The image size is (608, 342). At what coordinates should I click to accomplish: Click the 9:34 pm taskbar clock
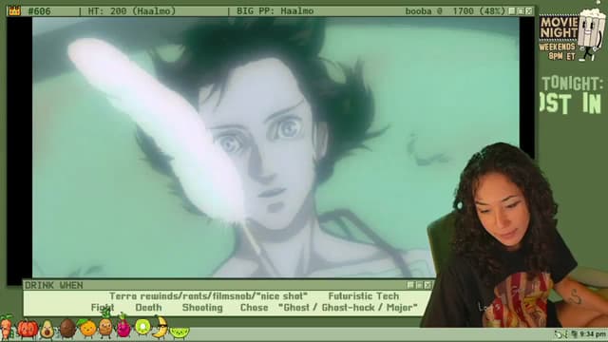click(593, 333)
